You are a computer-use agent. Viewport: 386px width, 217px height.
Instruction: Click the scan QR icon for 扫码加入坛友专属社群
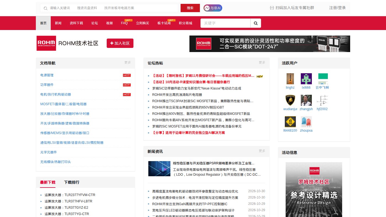(x=272, y=8)
